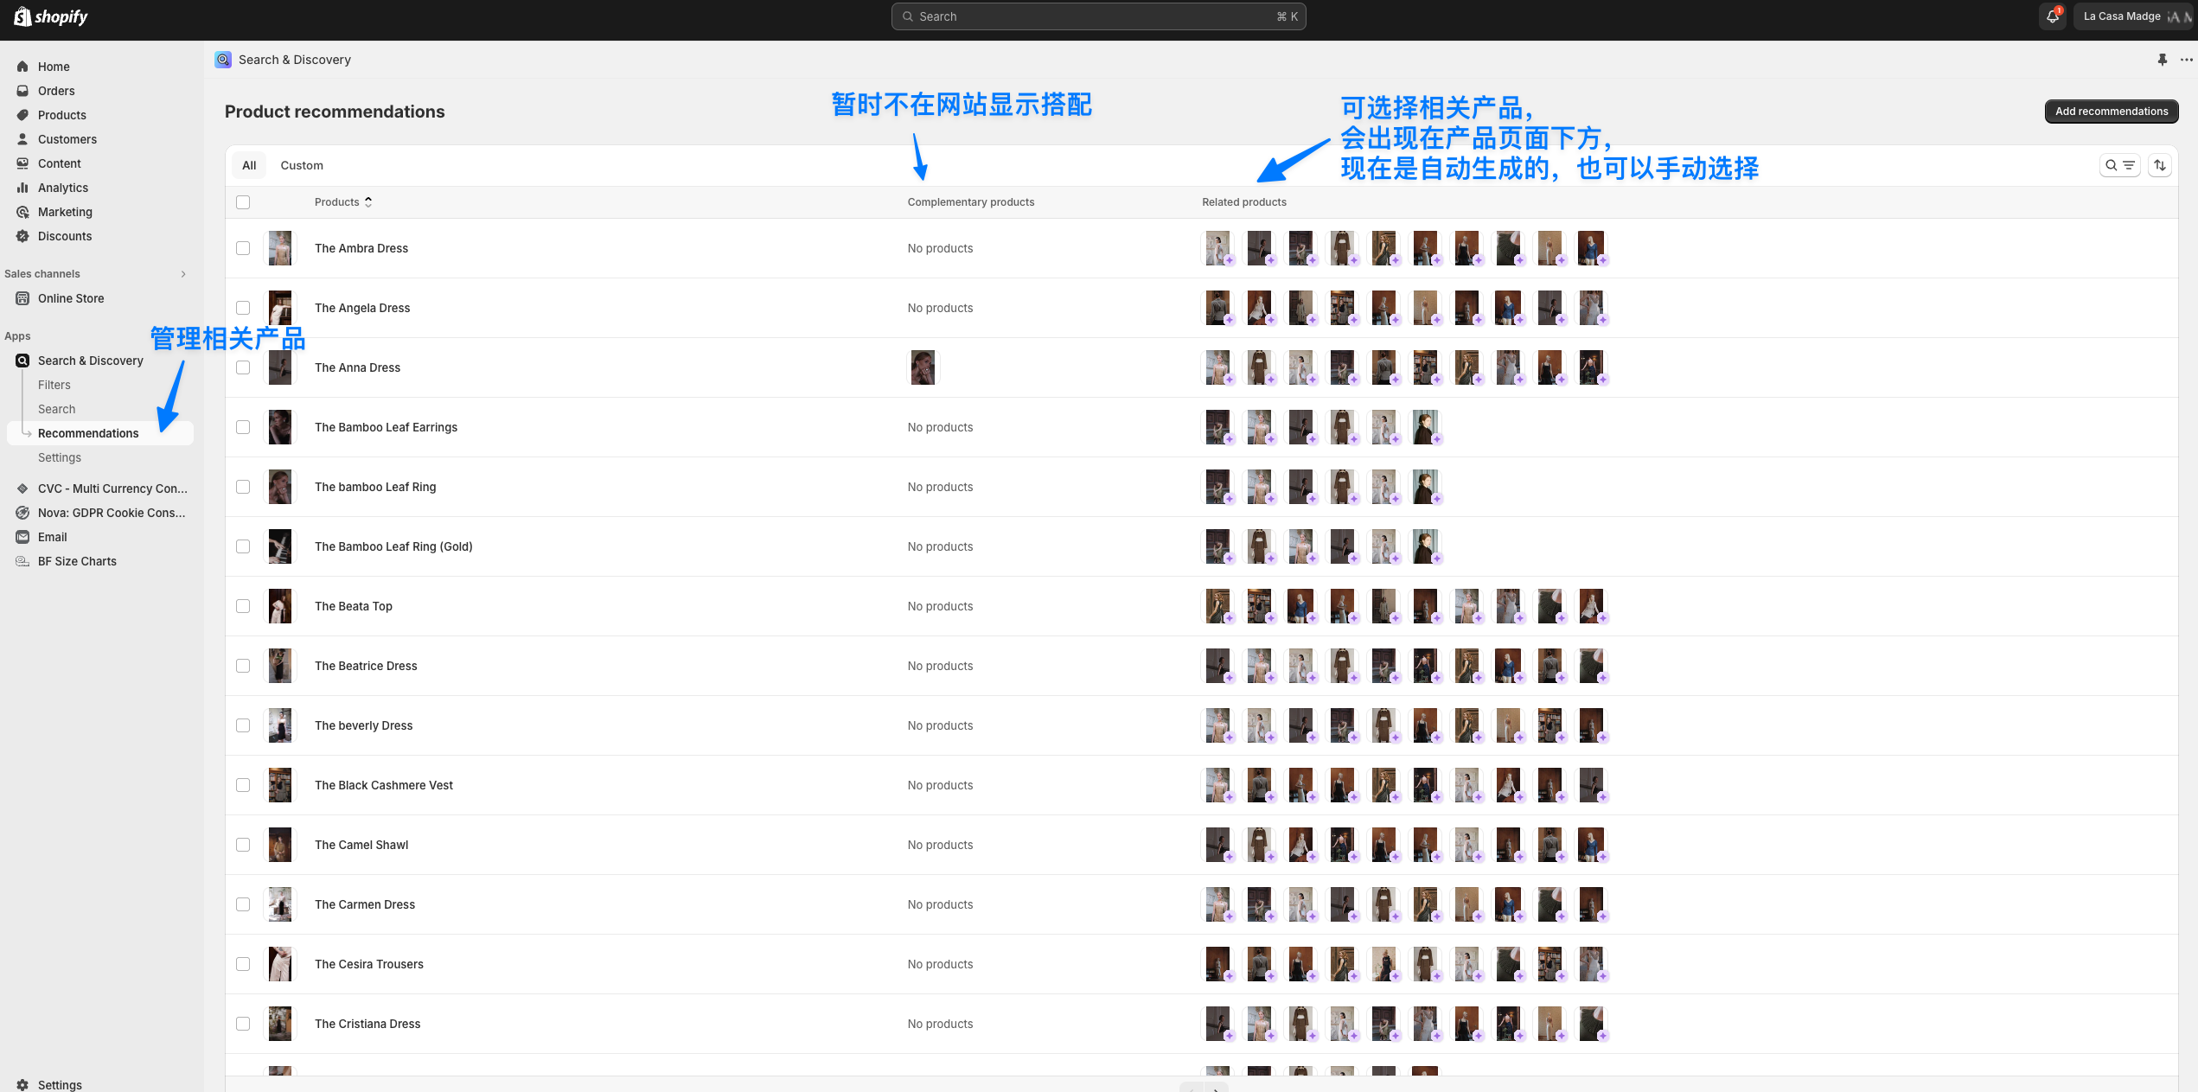Open The Camel Shawl product row
The image size is (2198, 1092).
tap(361, 845)
